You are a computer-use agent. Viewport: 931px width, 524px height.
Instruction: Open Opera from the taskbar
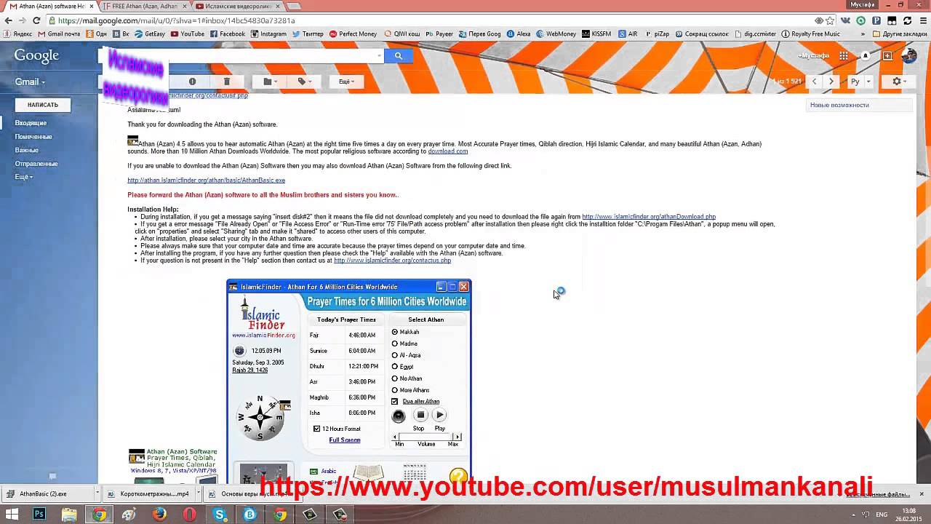[189, 515]
